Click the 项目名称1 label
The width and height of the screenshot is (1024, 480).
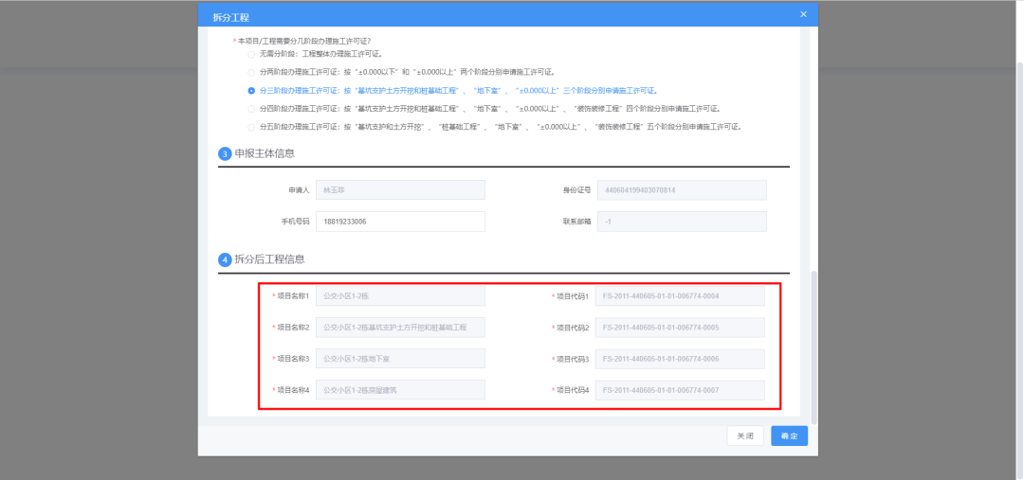tap(293, 296)
